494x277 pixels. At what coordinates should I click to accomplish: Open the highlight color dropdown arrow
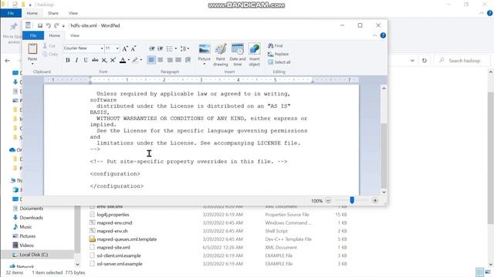pyautogui.click(x=140, y=60)
